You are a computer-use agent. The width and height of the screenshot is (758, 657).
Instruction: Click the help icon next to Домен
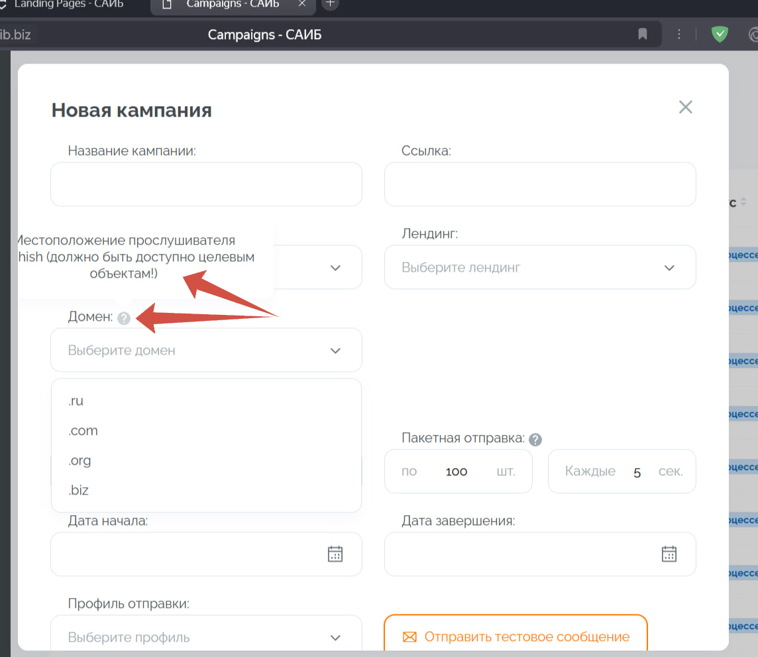pyautogui.click(x=123, y=319)
